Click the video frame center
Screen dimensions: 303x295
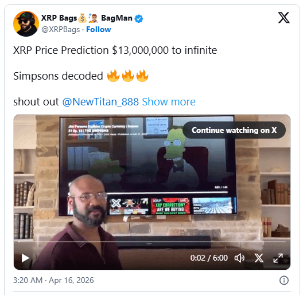(x=152, y=192)
